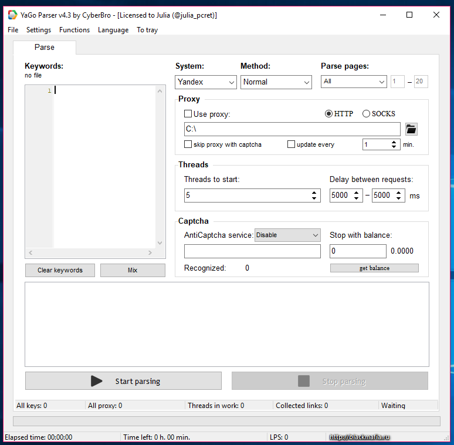454x445 pixels.
Task: Open the System search engine dropdown
Action: (206, 82)
